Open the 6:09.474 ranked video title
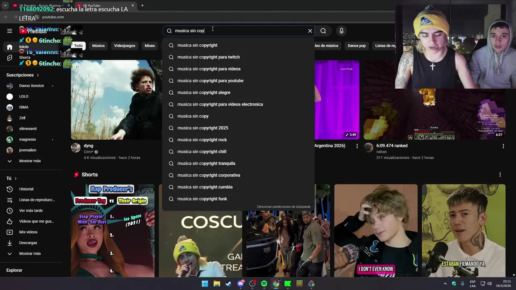 pyautogui.click(x=392, y=146)
